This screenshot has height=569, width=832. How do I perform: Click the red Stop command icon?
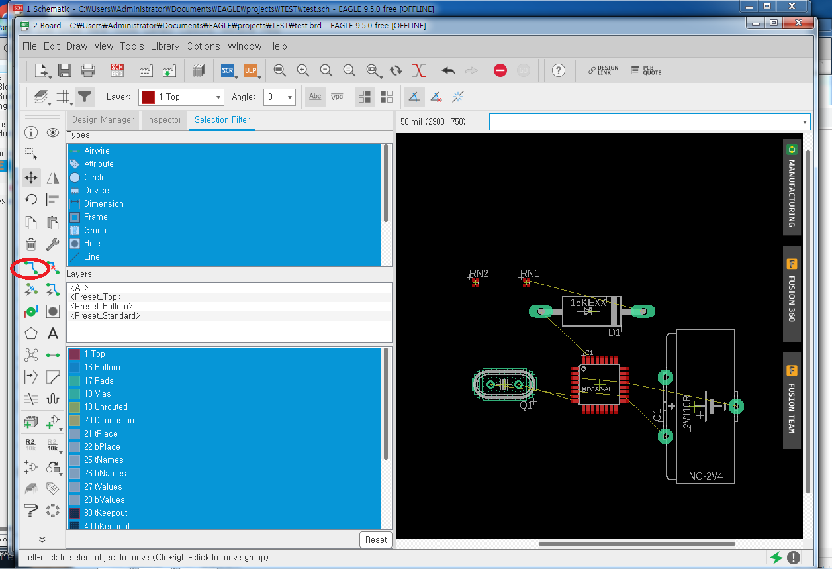[x=500, y=70]
